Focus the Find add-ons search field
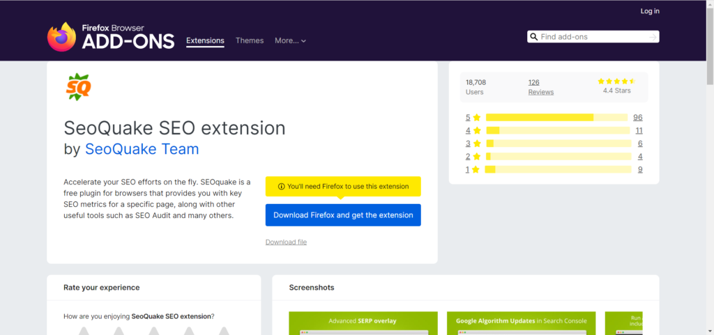 593,37
